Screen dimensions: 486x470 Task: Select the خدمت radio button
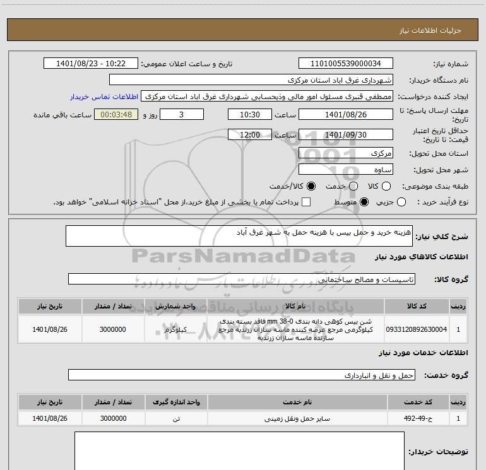tap(353, 186)
